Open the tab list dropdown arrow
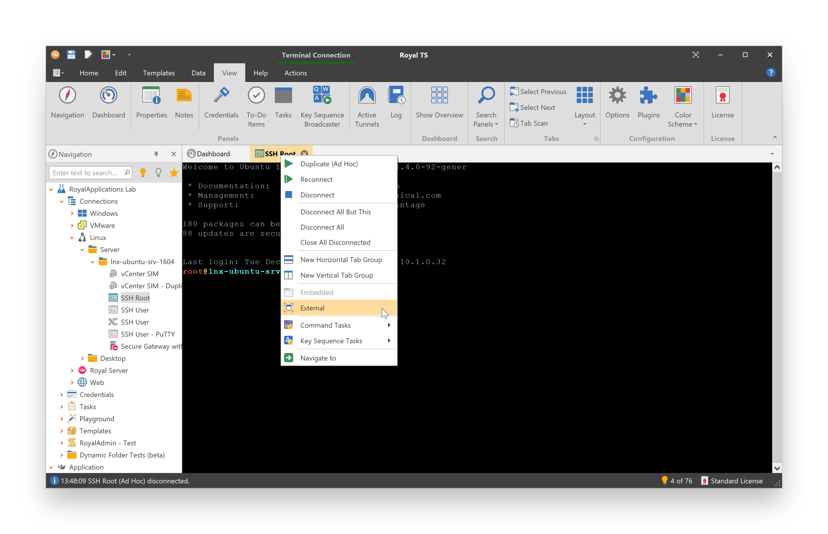The image size is (828, 534). 772,154
